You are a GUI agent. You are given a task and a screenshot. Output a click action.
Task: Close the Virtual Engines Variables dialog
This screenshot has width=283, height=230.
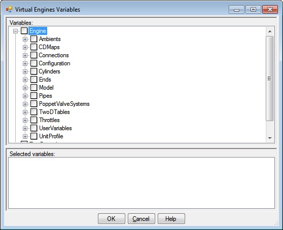[x=270, y=10]
